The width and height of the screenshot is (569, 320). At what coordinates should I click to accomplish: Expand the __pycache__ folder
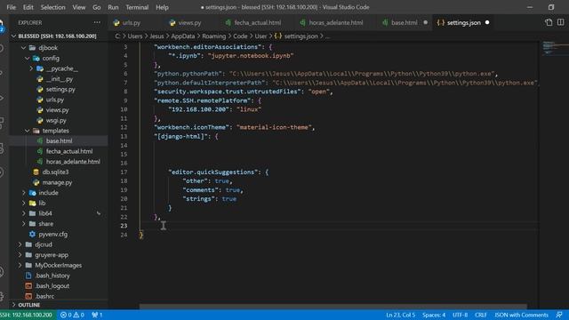(x=31, y=68)
